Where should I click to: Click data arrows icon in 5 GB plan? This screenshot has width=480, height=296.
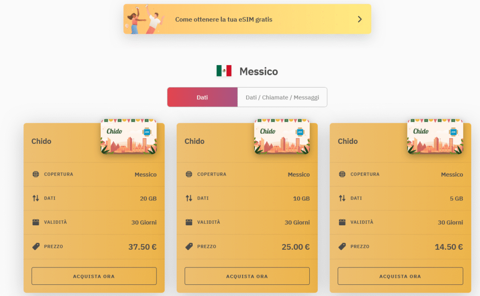[342, 198]
